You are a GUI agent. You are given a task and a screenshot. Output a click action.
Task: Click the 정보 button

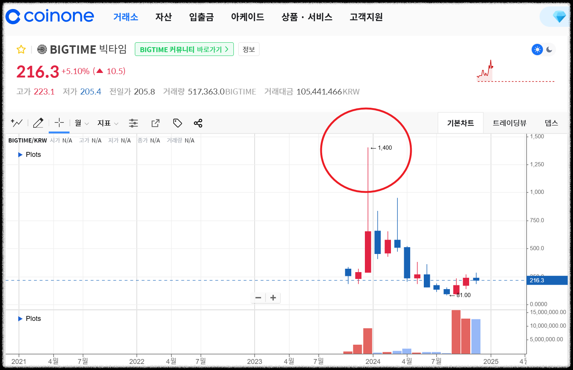[249, 50]
